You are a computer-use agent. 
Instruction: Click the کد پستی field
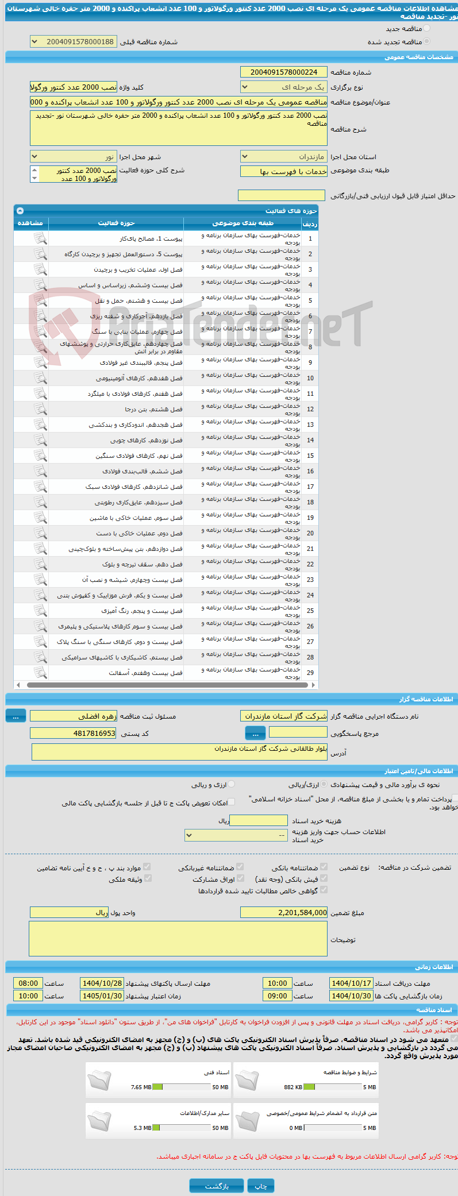(x=74, y=734)
